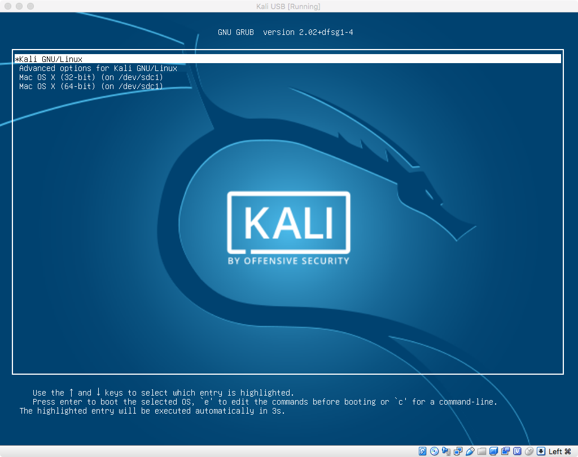The width and height of the screenshot is (578, 457).
Task: Click the display monitor status icon
Action: (x=493, y=451)
